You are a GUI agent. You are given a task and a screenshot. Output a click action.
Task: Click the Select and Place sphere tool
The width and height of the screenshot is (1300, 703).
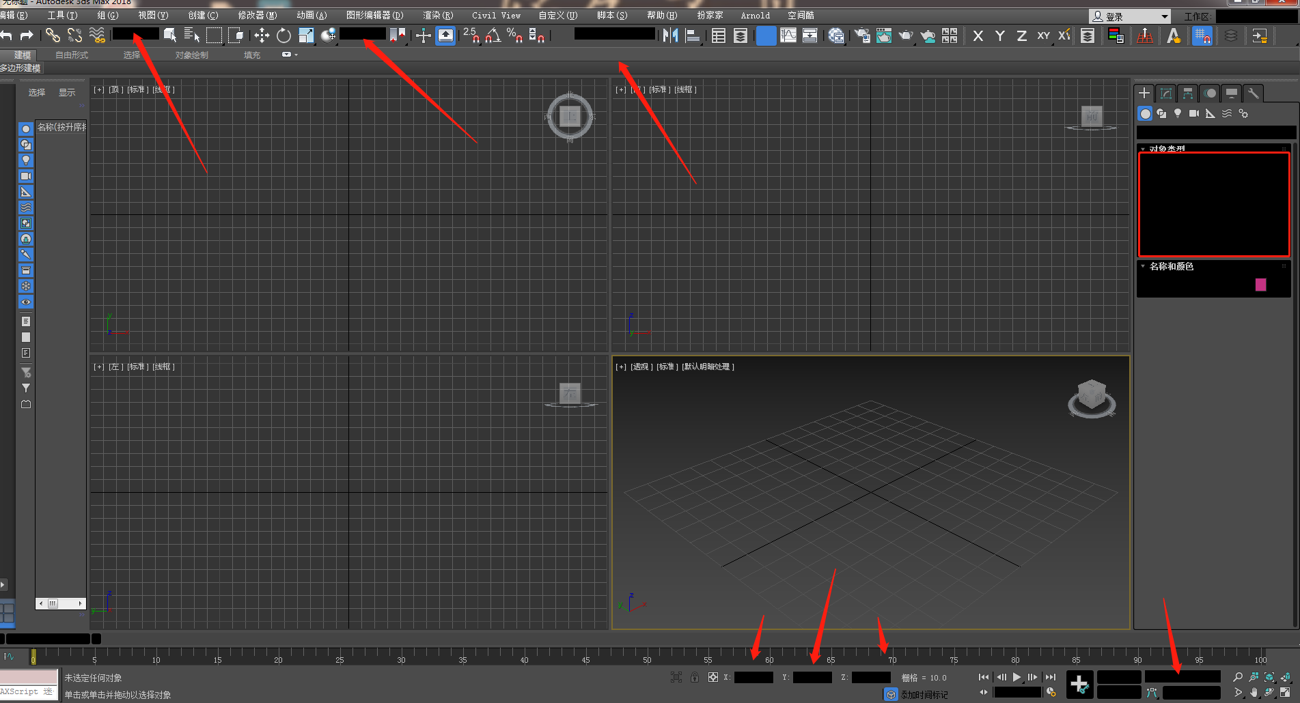(329, 35)
